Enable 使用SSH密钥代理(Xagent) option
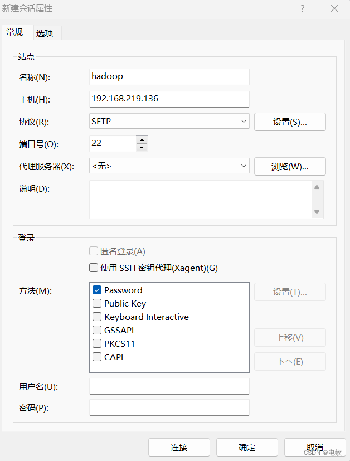This screenshot has width=350, height=461. pyautogui.click(x=94, y=268)
